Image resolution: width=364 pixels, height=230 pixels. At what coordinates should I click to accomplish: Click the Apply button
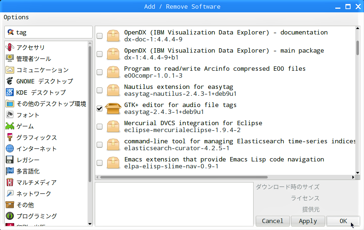pyautogui.click(x=308, y=221)
